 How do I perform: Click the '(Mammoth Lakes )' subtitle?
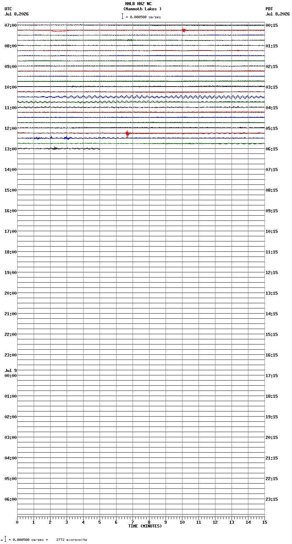tap(142, 9)
